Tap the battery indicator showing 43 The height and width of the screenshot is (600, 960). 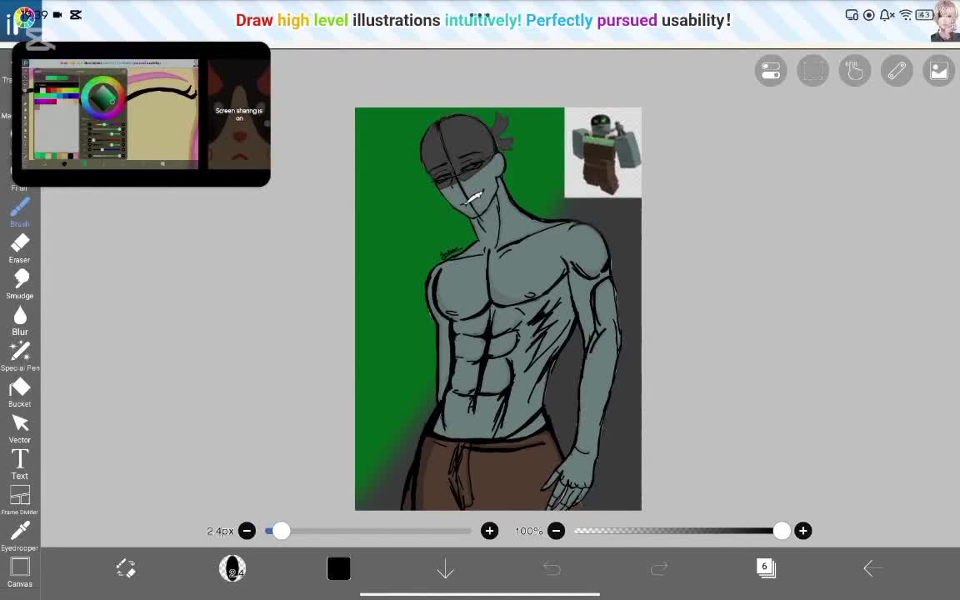tap(924, 15)
